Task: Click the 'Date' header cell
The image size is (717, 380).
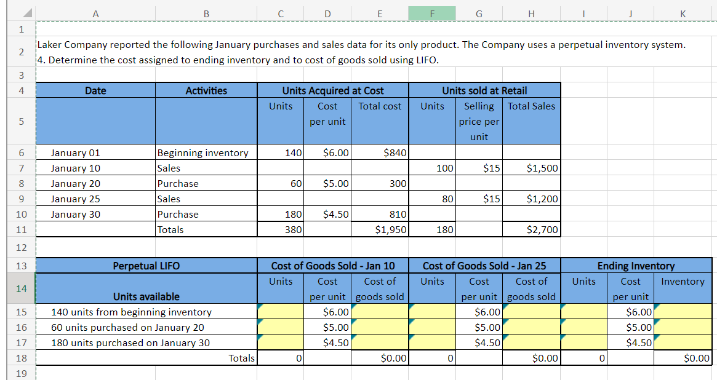Action: (x=95, y=90)
